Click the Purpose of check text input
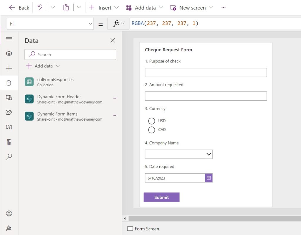This screenshot has width=301, height=235. 206,72
